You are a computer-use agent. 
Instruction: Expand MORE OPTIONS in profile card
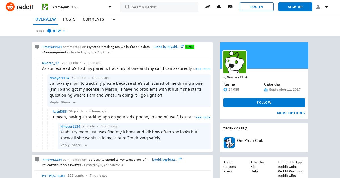pyautogui.click(x=291, y=113)
